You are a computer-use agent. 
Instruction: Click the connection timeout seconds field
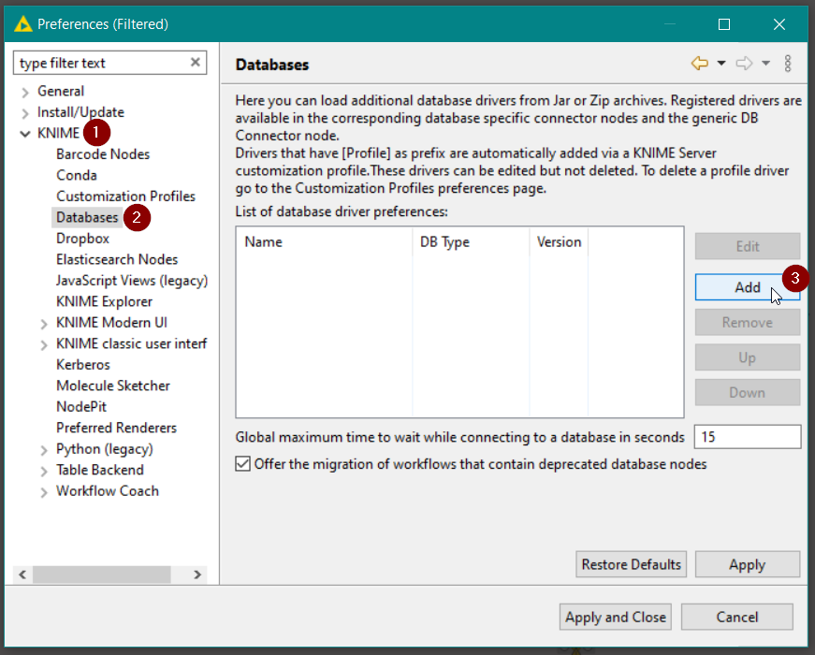pos(747,437)
